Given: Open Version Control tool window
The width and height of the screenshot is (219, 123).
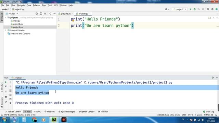Looking at the screenshot, I should (13, 112).
